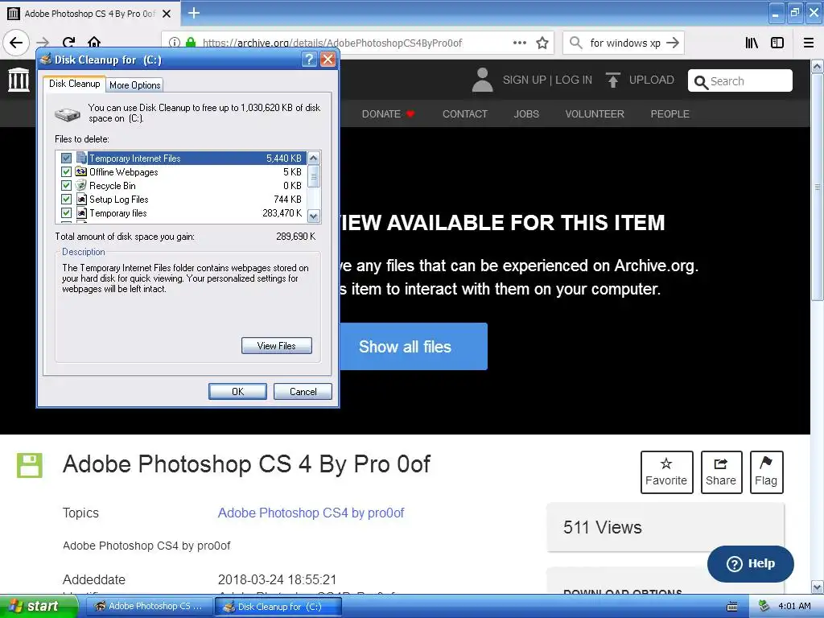Click the LOG IN link

pos(573,80)
